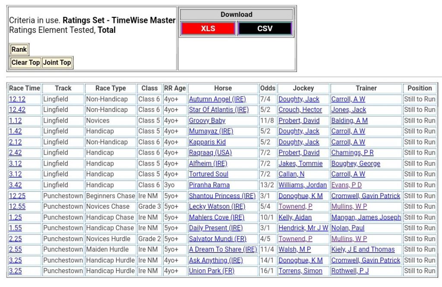The height and width of the screenshot is (287, 442).
Task: Open trainer Evans, P D page
Action: 347,185
